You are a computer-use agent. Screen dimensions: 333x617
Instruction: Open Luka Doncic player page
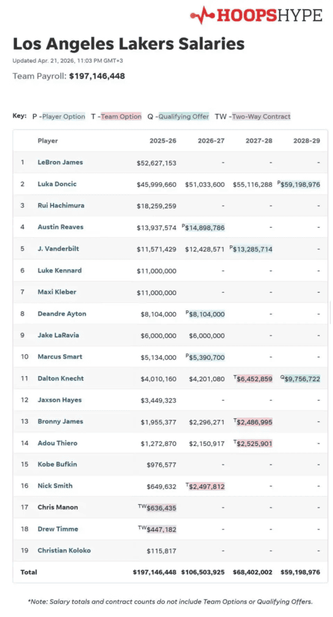click(x=57, y=184)
